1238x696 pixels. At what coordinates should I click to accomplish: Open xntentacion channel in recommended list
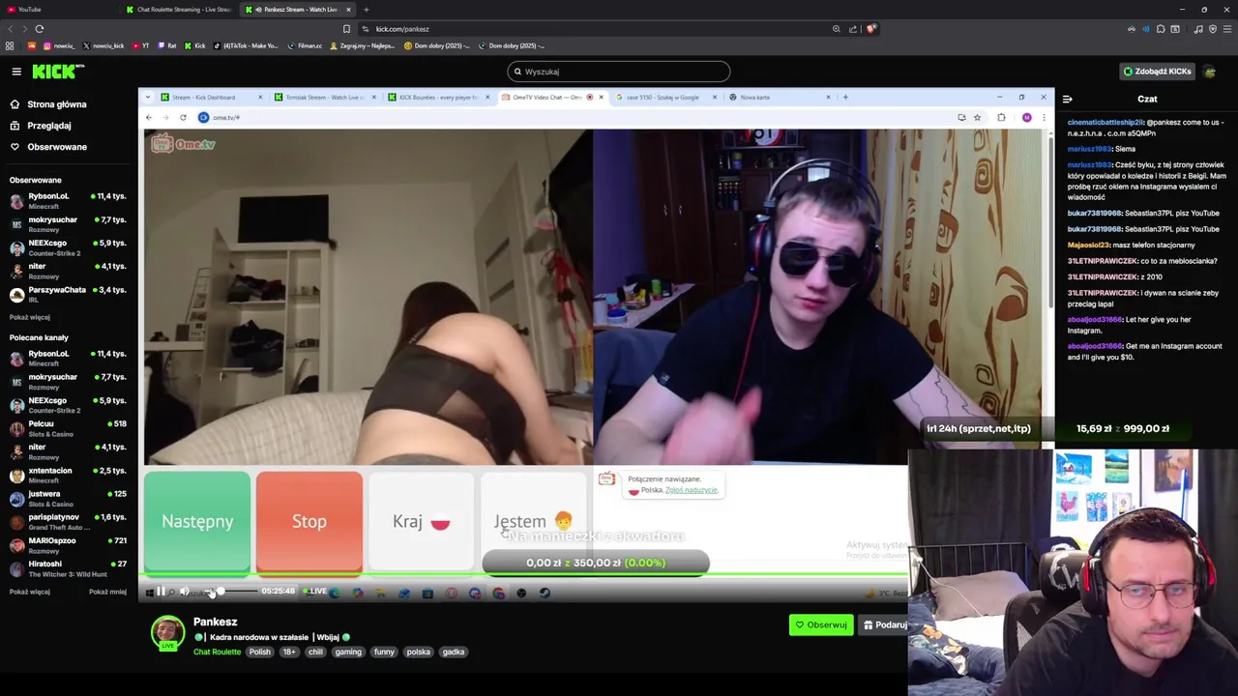[68, 475]
